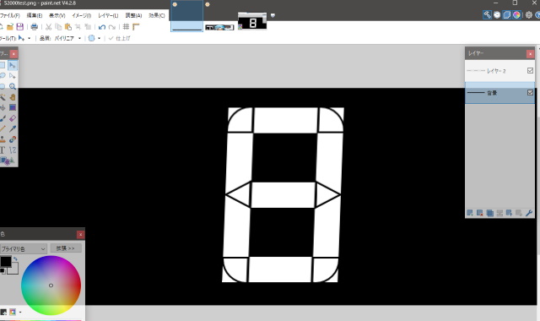Image resolution: width=540 pixels, height=321 pixels.
Task: Toggle Tools window visibility icon
Action: 487,15
